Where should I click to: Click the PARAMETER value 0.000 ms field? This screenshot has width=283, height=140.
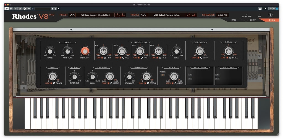click(x=222, y=15)
